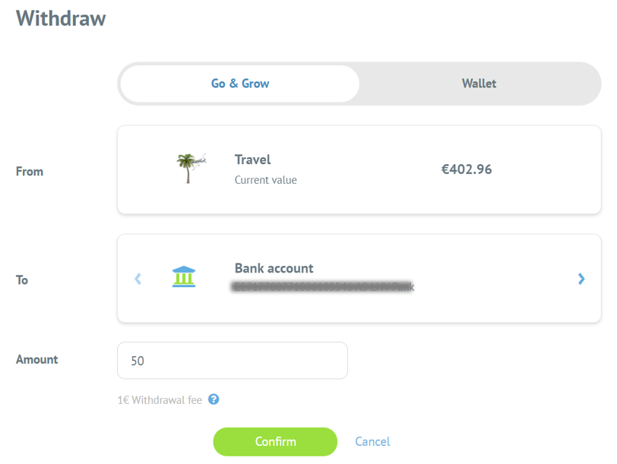617x464 pixels.
Task: Click the 1€ Withdrawal fee text
Action: pyautogui.click(x=159, y=399)
